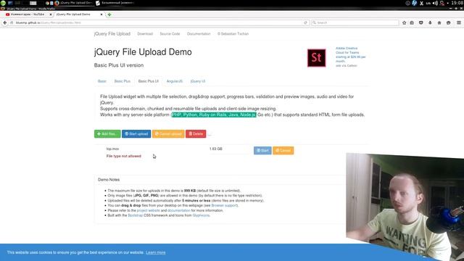Click the browser Back arrow button
This screenshot has height=261, width=464.
5,22
